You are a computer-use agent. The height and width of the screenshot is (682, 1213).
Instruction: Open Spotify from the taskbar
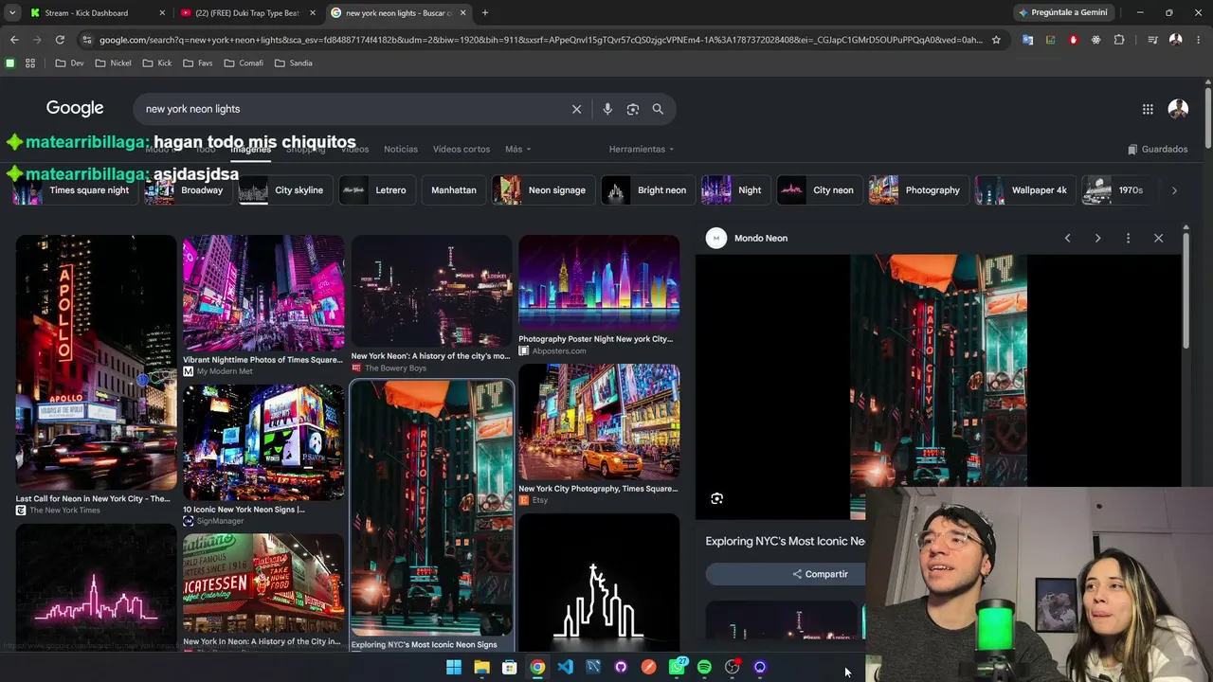[704, 667]
